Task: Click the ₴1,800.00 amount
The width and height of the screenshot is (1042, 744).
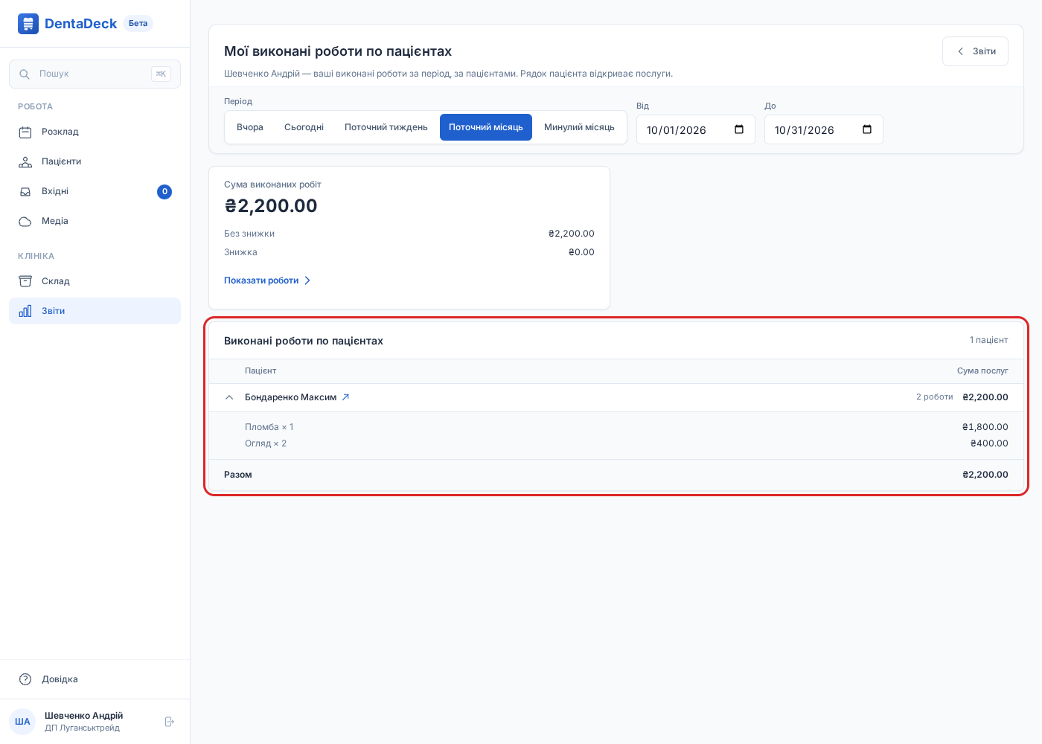Action: 985,427
